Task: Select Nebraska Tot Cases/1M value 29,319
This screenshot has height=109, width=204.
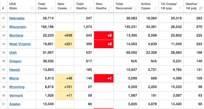Action: tap(176, 18)
